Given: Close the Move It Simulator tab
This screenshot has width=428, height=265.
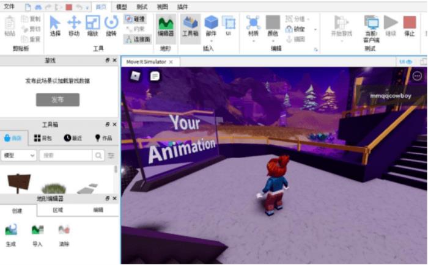Looking at the screenshot, I should [x=171, y=62].
